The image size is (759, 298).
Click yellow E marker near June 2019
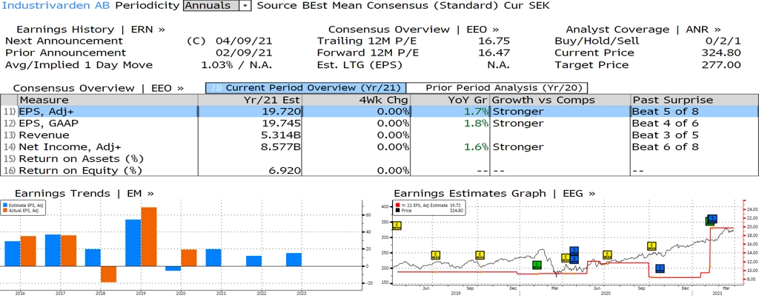tap(435, 255)
